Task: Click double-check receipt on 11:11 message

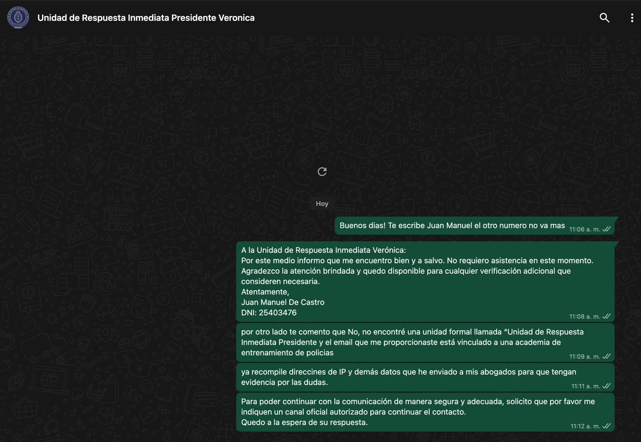Action: click(606, 386)
